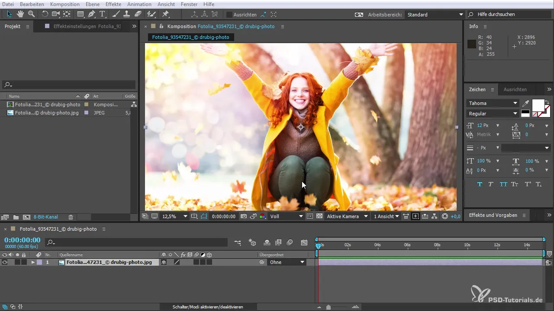The height and width of the screenshot is (311, 554).
Task: Toggle Draft 3D in timeline
Action: point(253,243)
